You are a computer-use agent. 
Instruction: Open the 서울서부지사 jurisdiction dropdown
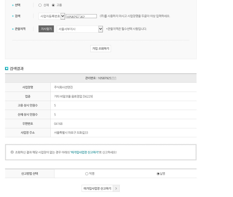click(x=80, y=29)
